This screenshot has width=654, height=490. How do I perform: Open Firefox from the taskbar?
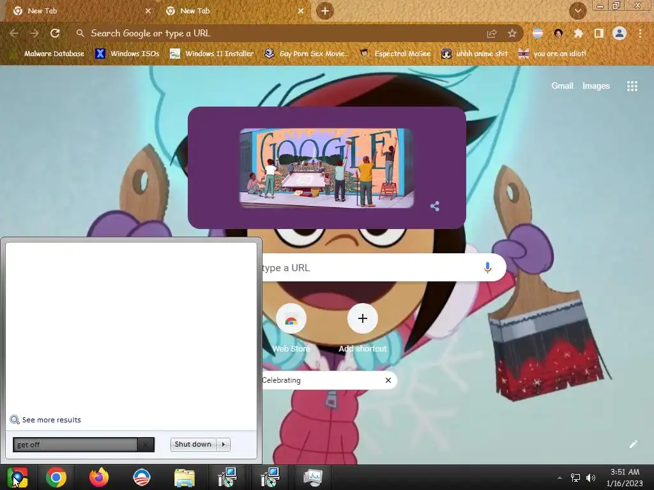coord(99,477)
